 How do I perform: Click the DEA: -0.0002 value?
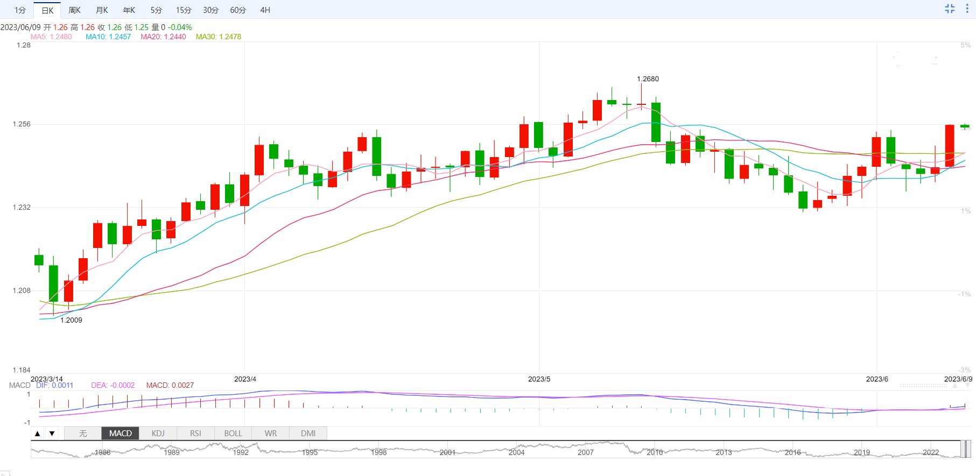(x=113, y=385)
